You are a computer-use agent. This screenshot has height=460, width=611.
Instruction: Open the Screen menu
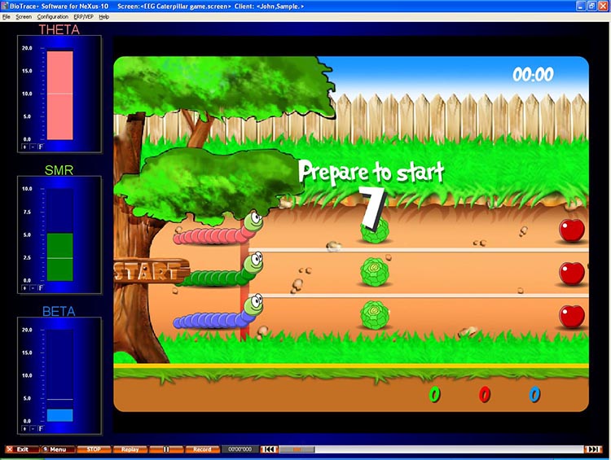24,17
